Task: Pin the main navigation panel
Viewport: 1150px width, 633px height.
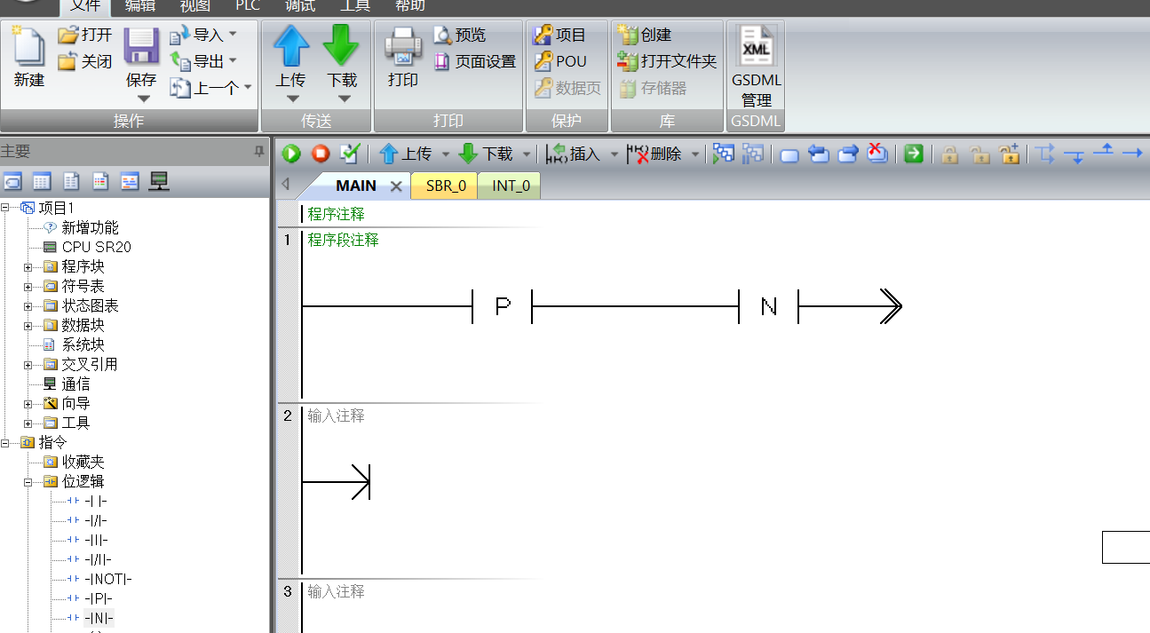Action: click(259, 152)
